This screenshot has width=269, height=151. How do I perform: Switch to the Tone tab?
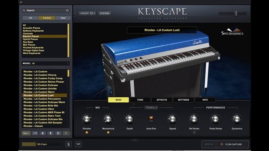pos(140,100)
